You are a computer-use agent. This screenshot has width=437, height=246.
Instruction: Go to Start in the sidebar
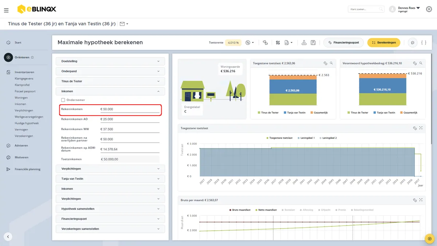18,43
